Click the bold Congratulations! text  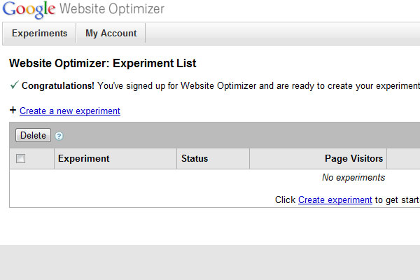tap(58, 86)
